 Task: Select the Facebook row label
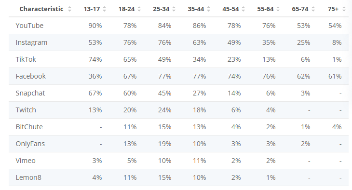(x=30, y=76)
